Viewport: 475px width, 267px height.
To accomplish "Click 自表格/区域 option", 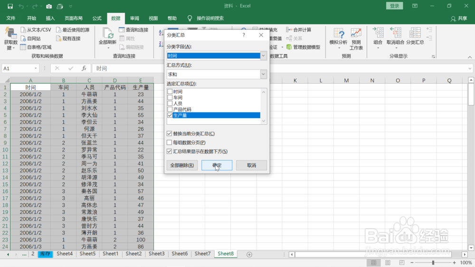I will pyautogui.click(x=36, y=47).
